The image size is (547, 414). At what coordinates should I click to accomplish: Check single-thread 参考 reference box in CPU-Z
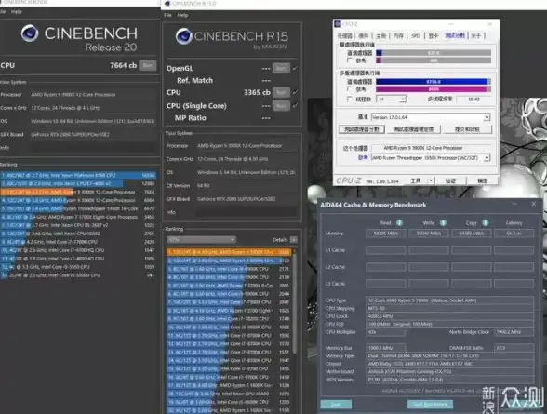pos(350,60)
